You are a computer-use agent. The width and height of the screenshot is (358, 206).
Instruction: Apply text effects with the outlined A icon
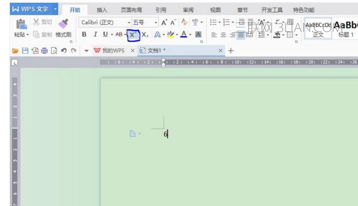157,35
